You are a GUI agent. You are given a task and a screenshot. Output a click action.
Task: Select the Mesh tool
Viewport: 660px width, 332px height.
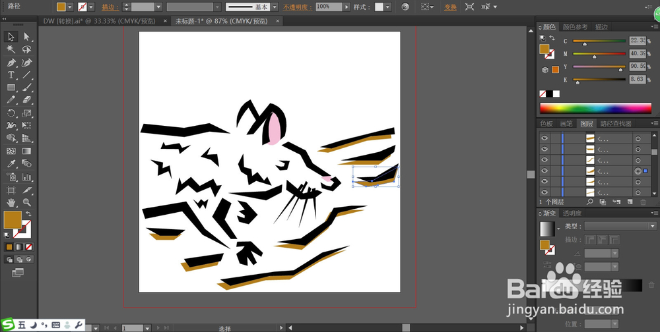click(x=11, y=151)
